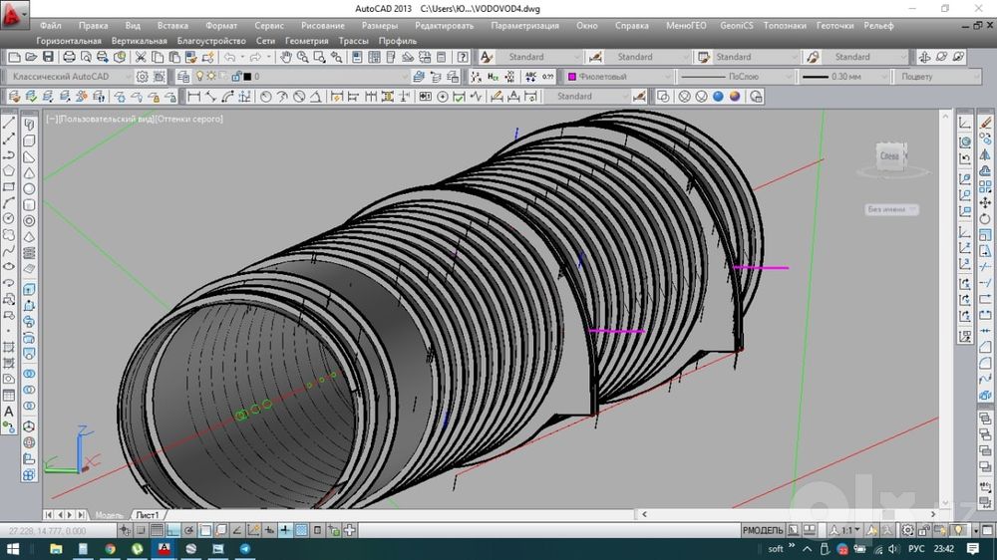997x560 pixels.
Task: Click the Zoom Realtime magnifier icon
Action: point(303,57)
